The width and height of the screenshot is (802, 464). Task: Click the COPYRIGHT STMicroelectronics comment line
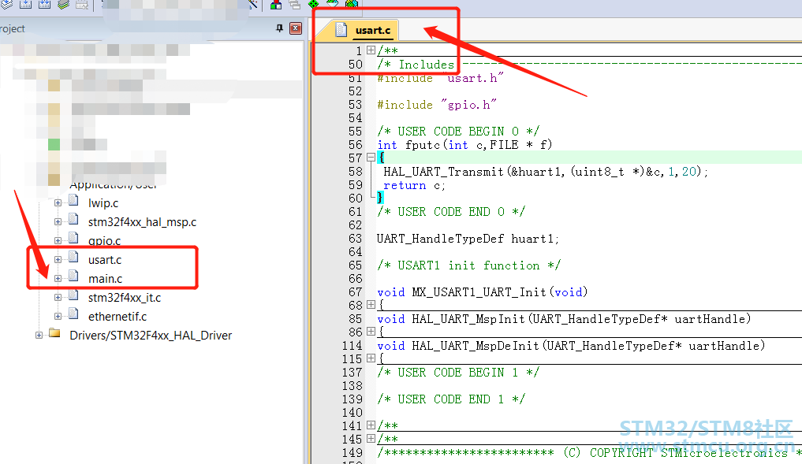(589, 453)
